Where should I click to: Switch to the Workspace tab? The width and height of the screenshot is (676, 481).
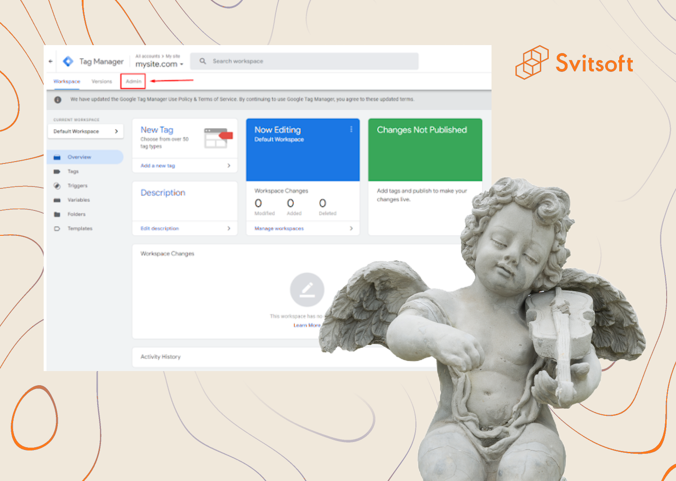[x=67, y=81]
